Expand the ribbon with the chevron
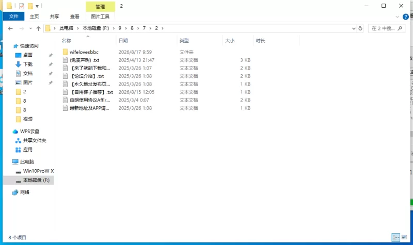Screen dimensions: 413x245 tap(398, 17)
